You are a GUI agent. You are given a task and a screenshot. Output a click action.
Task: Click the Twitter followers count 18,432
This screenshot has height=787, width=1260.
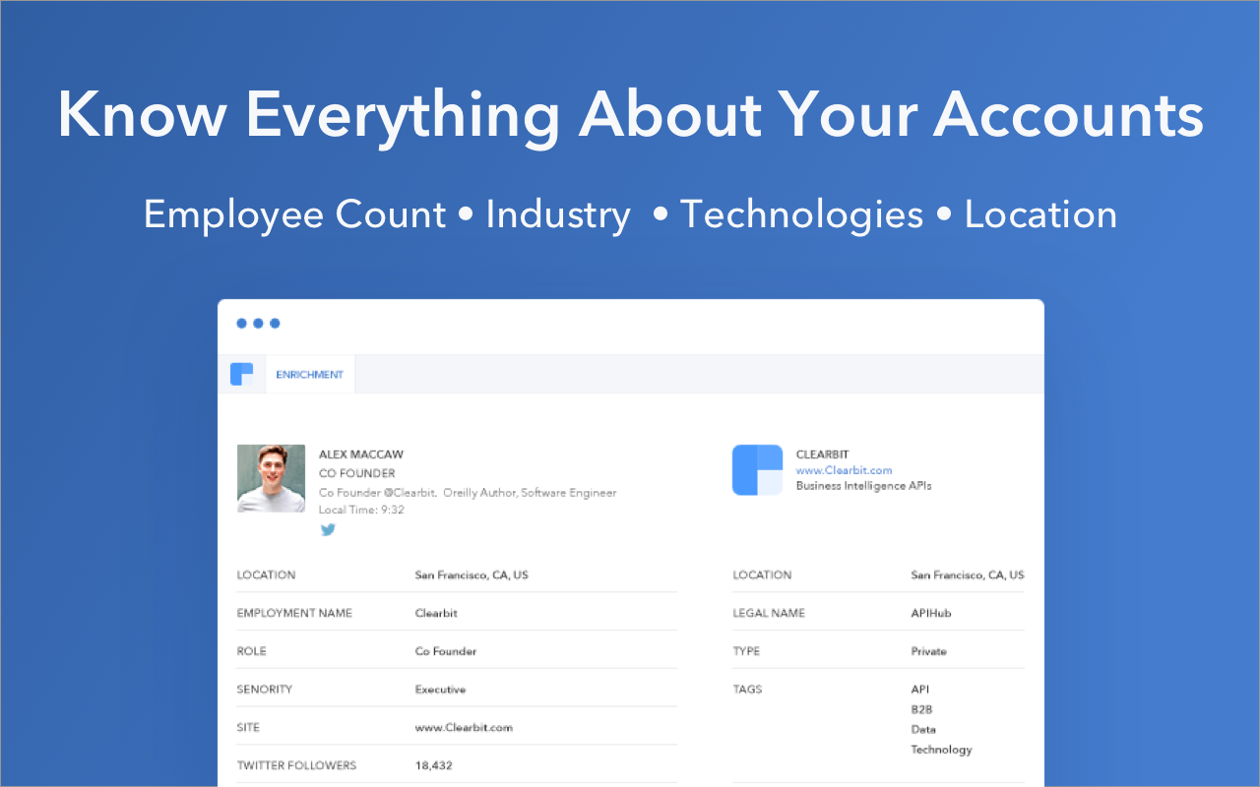point(434,765)
